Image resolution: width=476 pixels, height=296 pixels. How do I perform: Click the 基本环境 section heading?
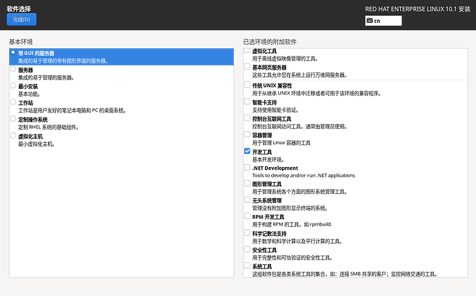pyautogui.click(x=21, y=41)
